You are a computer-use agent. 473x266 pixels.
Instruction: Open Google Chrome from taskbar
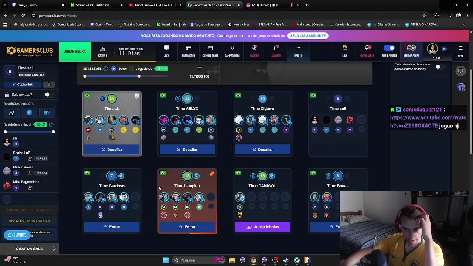point(253,260)
